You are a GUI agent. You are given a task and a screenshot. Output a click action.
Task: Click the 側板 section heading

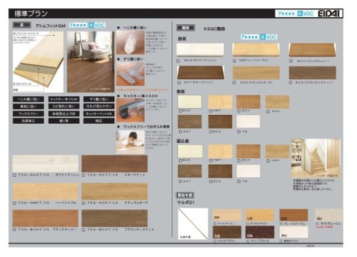point(180,92)
